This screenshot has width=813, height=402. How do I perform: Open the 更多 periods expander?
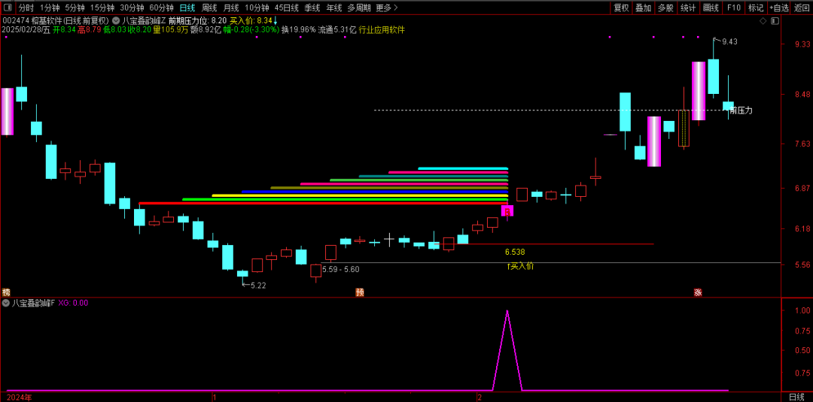pos(387,8)
